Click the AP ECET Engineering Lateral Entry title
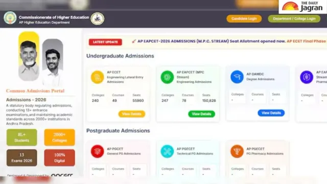 click(125, 77)
